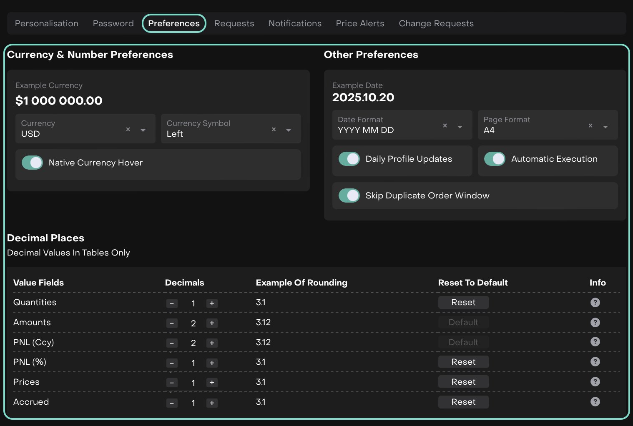Toggle Skip Duplicate Order Window
The image size is (633, 426).
tap(349, 195)
